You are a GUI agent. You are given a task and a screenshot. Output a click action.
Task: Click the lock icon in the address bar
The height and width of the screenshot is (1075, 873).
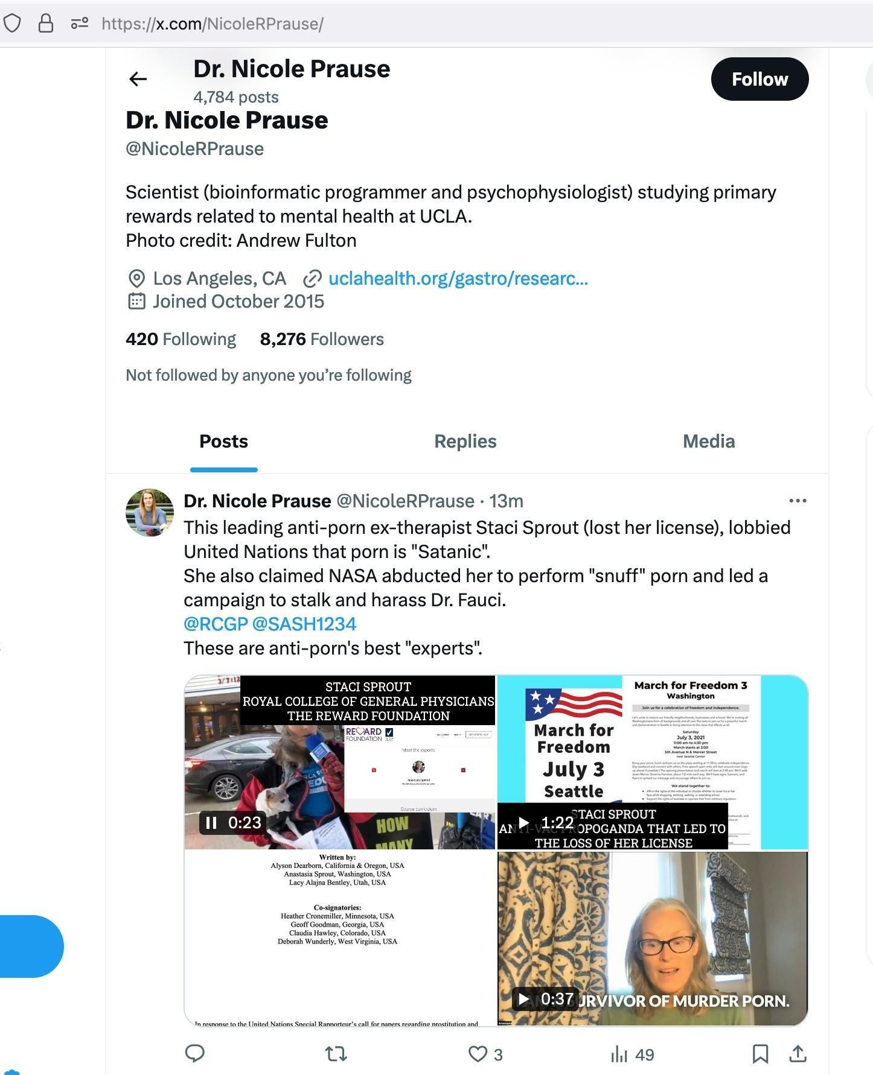click(46, 24)
